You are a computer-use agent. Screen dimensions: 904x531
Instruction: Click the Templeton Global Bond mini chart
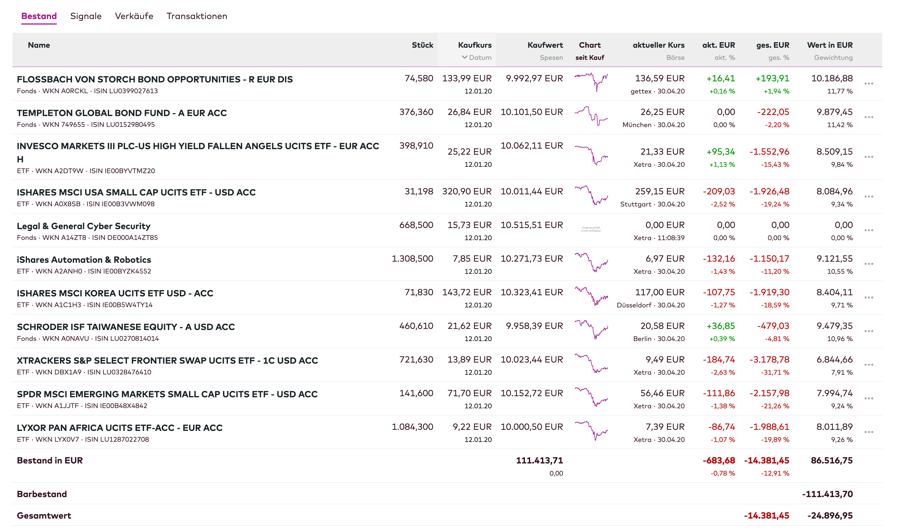(x=591, y=115)
